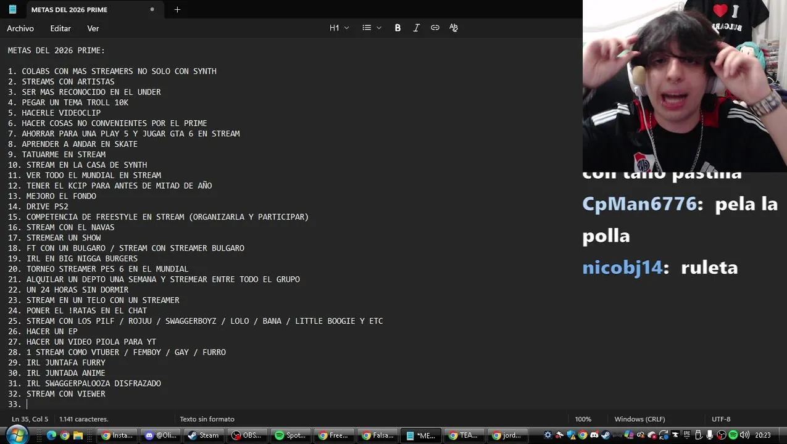Click line 4 PEGAR UN TEMA TROLL 10K
The image size is (787, 444).
point(68,102)
